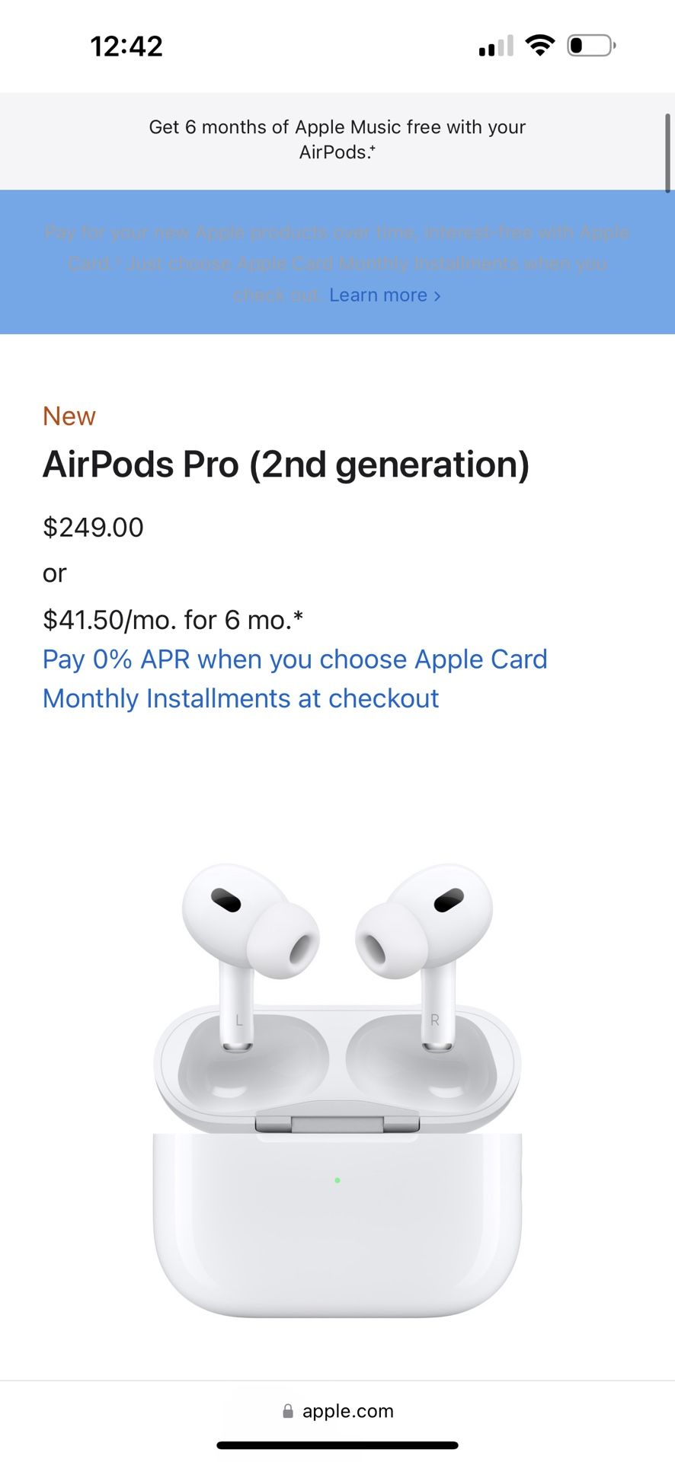Select the AirPods Pro (2nd generation) heading
675x1462 pixels.
[286, 464]
